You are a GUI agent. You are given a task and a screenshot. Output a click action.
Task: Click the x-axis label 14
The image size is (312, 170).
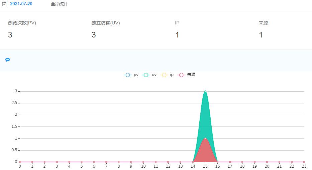(193, 166)
